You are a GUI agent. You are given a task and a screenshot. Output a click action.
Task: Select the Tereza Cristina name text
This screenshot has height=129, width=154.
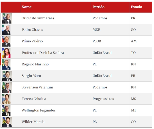click(x=34, y=99)
